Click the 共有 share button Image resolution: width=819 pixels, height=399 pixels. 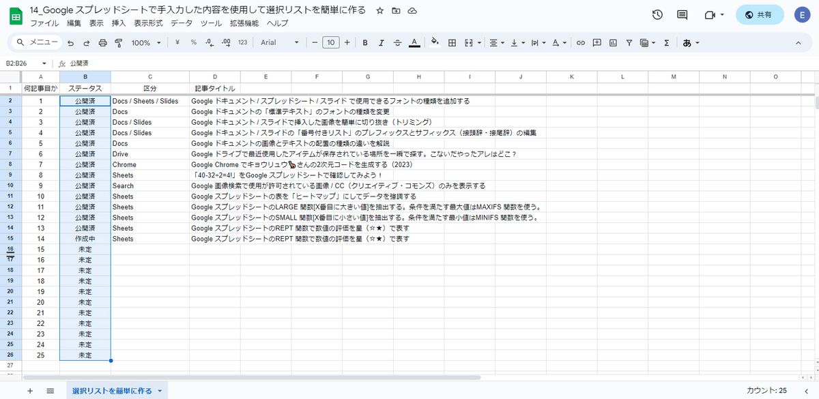click(760, 14)
